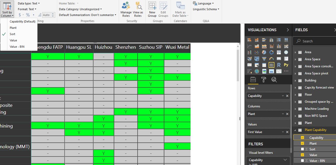Select the treemap visual
This screenshot has height=165, width=336.
(x=279, y=52)
